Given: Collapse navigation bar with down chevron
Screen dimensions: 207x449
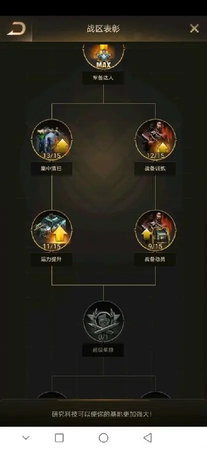Looking at the screenshot, I should (26, 438).
